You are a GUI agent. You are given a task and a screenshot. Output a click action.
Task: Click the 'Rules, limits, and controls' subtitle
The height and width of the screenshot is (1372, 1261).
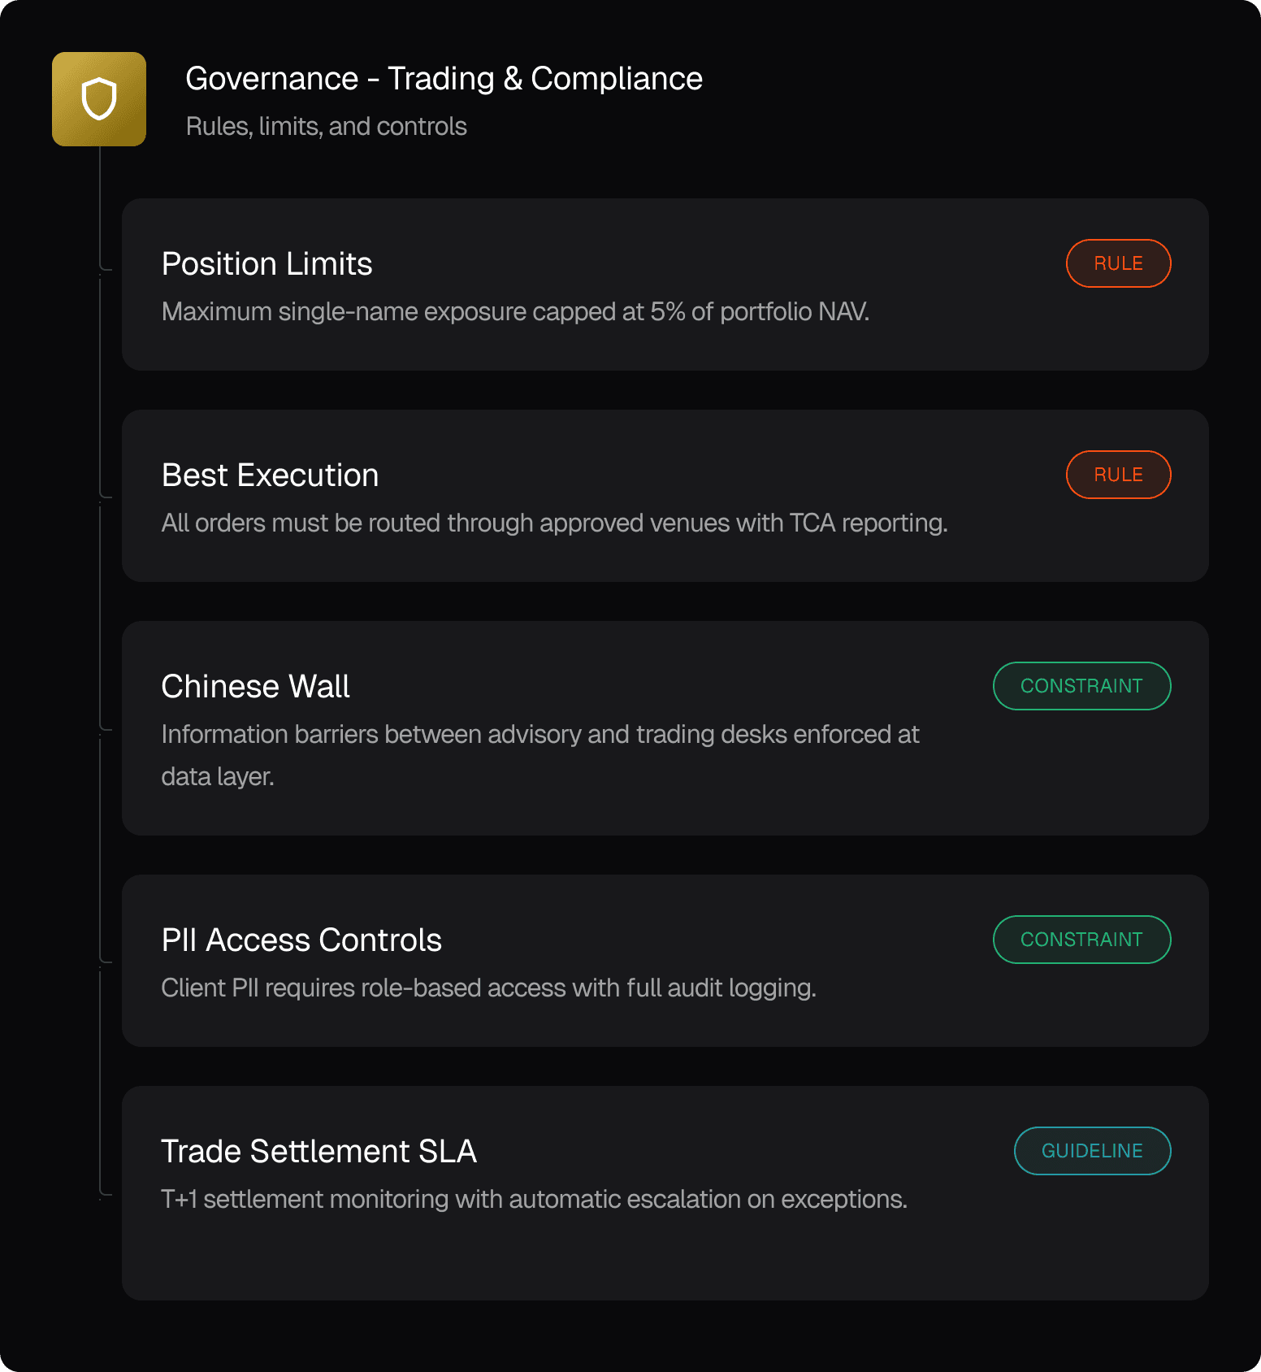point(326,127)
